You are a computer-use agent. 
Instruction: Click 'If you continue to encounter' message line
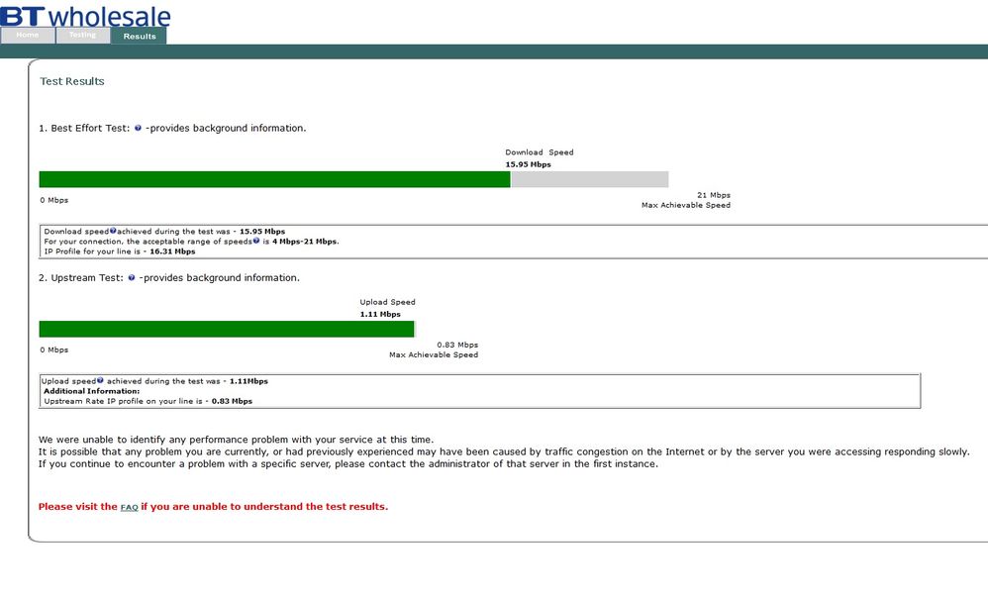348,464
